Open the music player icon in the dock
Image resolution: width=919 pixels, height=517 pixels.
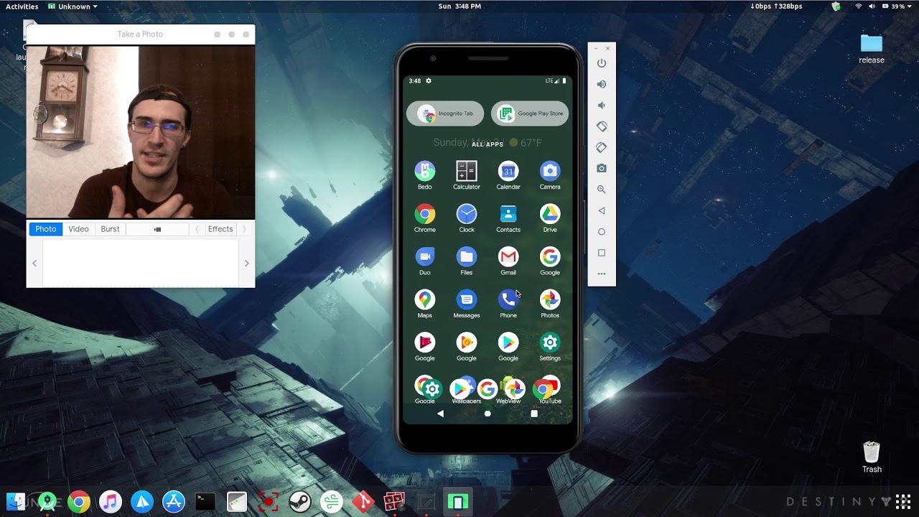pyautogui.click(x=111, y=501)
